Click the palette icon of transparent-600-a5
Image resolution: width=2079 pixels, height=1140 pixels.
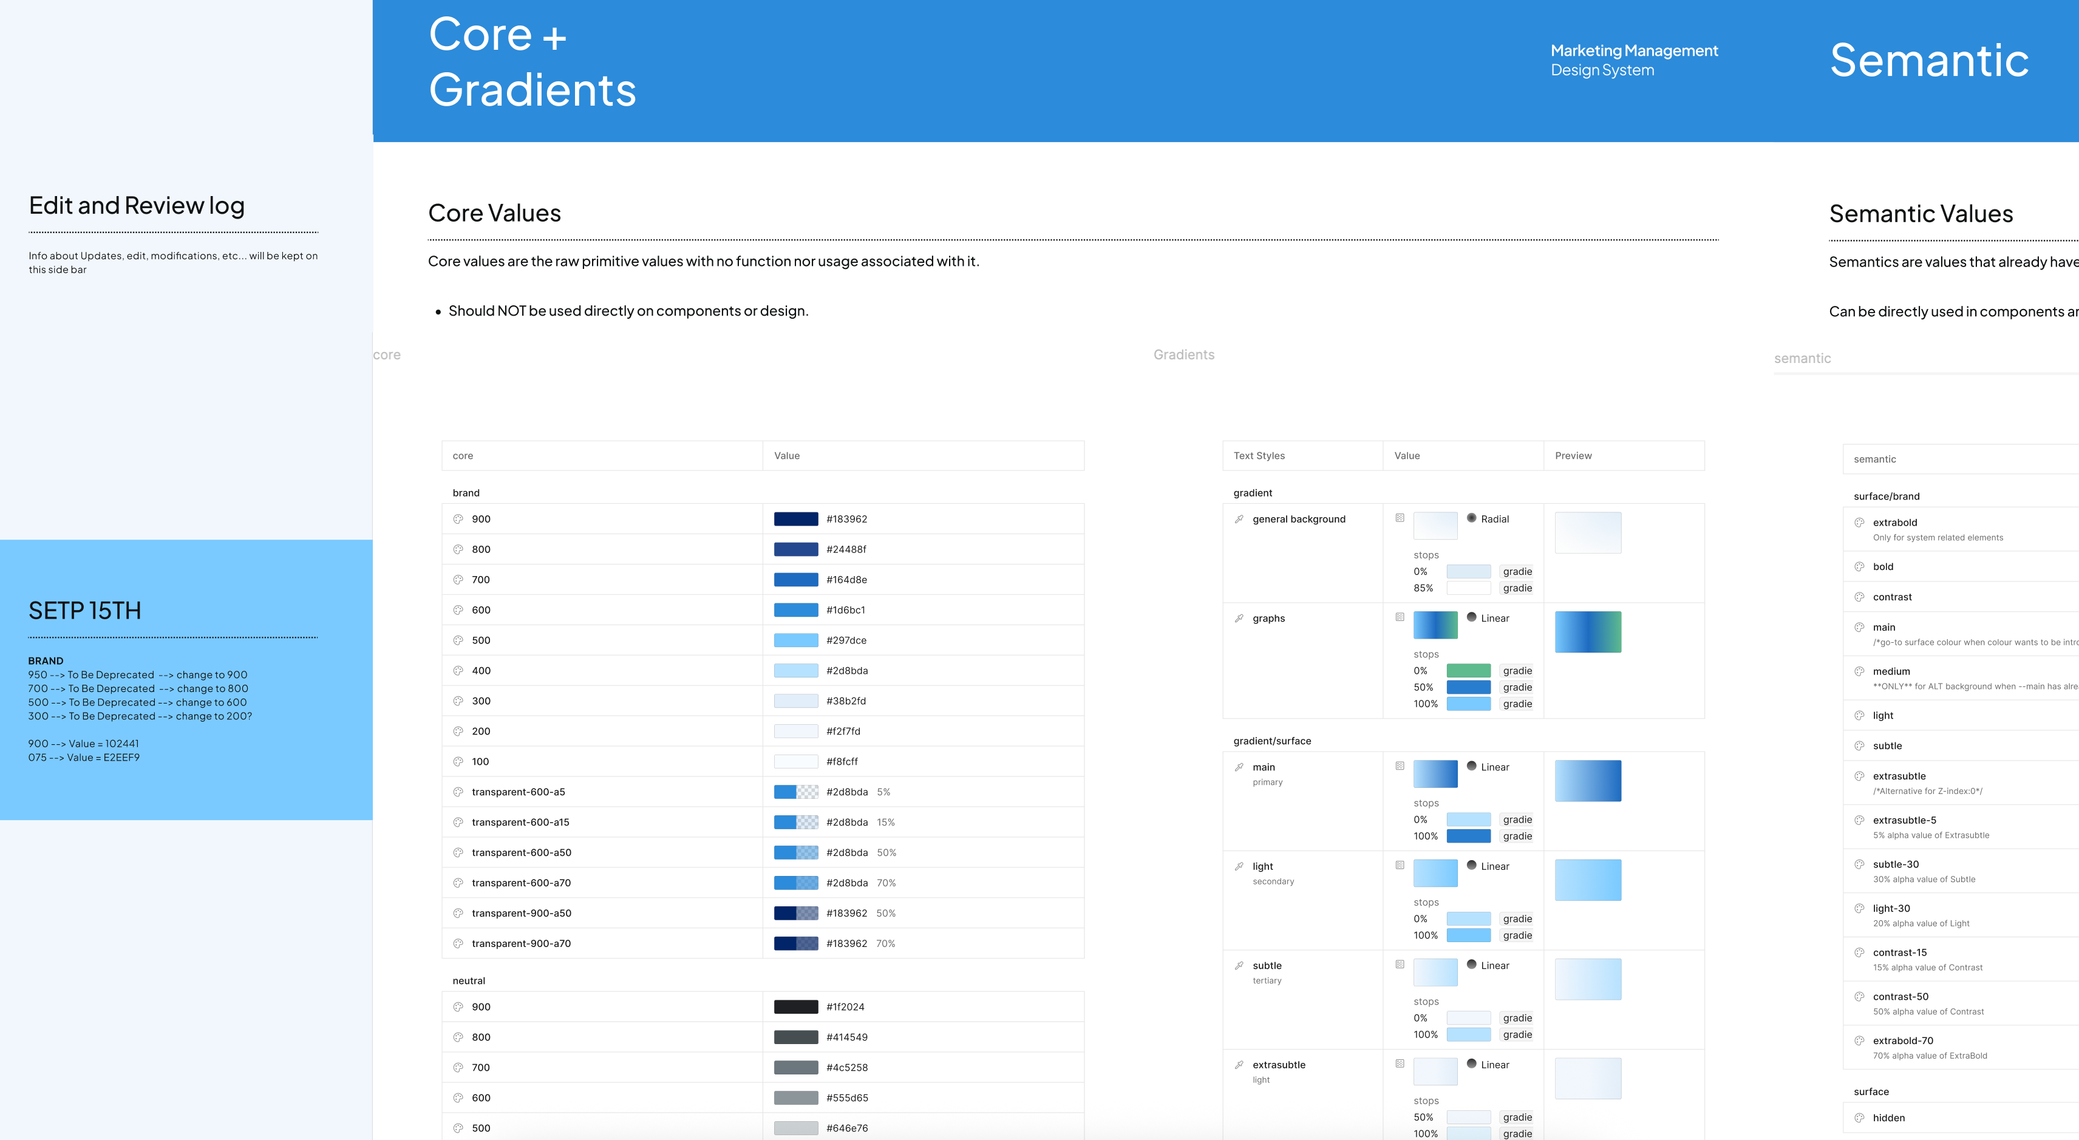[458, 792]
